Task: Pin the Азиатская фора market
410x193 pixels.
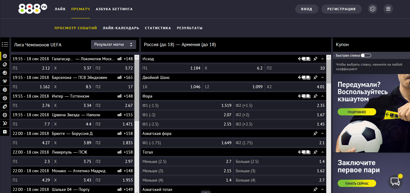Action: tap(315, 134)
